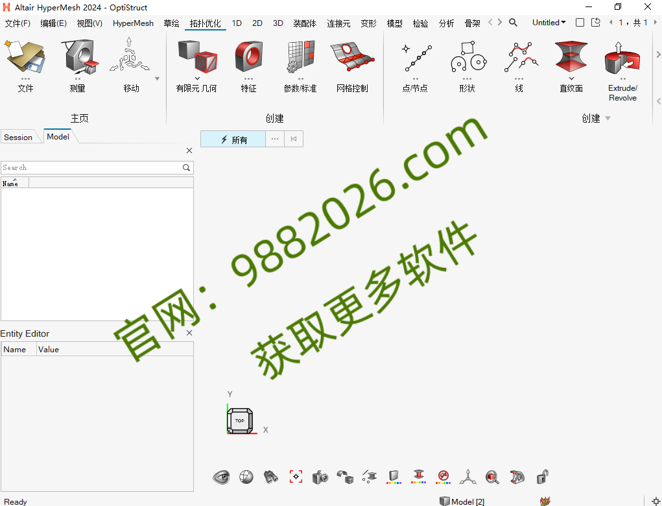Toggle the padlock lock icon
Viewport: 662px width, 506px height.
pos(543,477)
